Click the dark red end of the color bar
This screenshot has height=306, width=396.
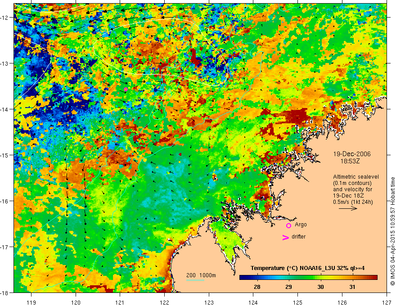click(374, 278)
